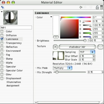Click the Mix Strength 8 % field
The height and width of the screenshot is (104, 104).
click(95, 72)
